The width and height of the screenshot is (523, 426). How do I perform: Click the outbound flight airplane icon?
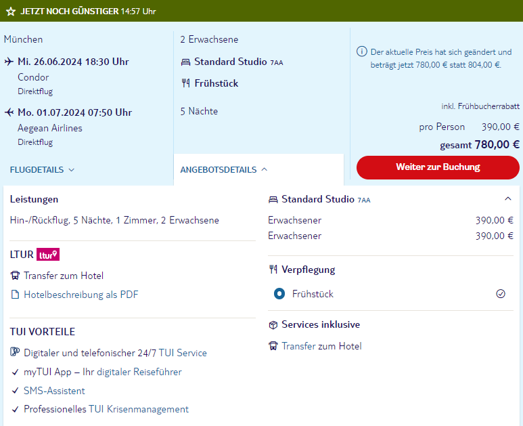tap(9, 62)
